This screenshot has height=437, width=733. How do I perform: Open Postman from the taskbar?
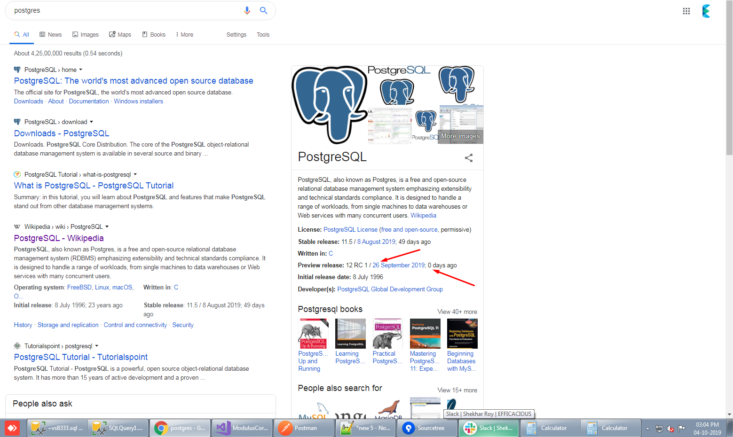click(304, 428)
